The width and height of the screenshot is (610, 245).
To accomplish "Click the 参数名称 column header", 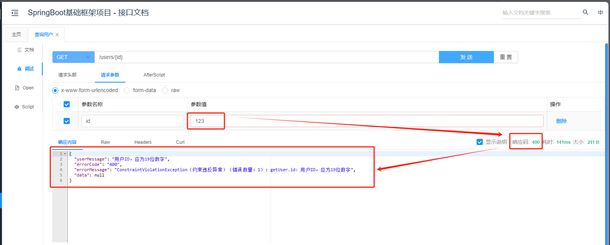I will coord(92,104).
